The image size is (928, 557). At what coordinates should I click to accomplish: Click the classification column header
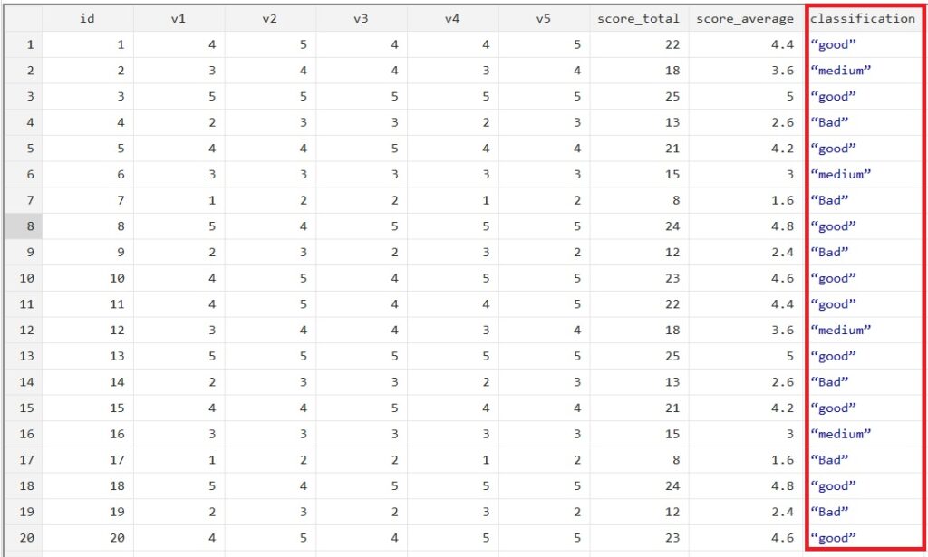pyautogui.click(x=862, y=18)
